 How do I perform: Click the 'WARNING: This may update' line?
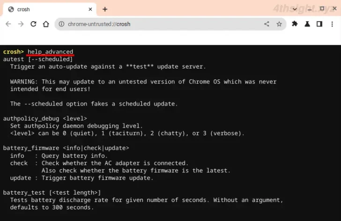click(143, 82)
